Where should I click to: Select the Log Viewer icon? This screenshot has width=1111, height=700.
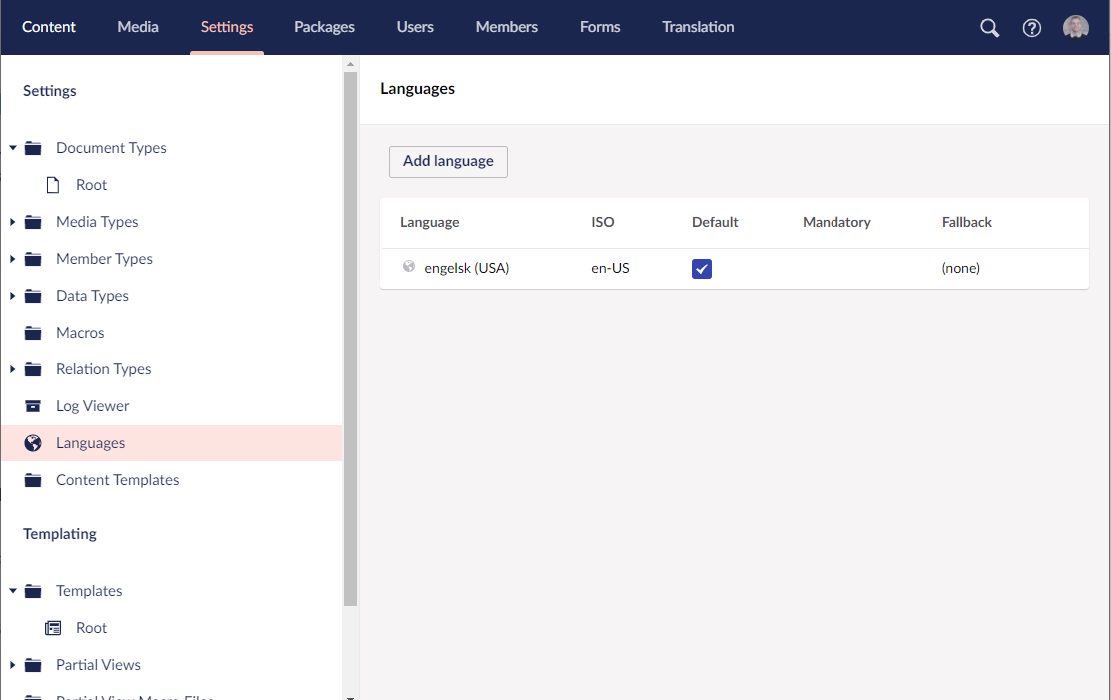[33, 405]
